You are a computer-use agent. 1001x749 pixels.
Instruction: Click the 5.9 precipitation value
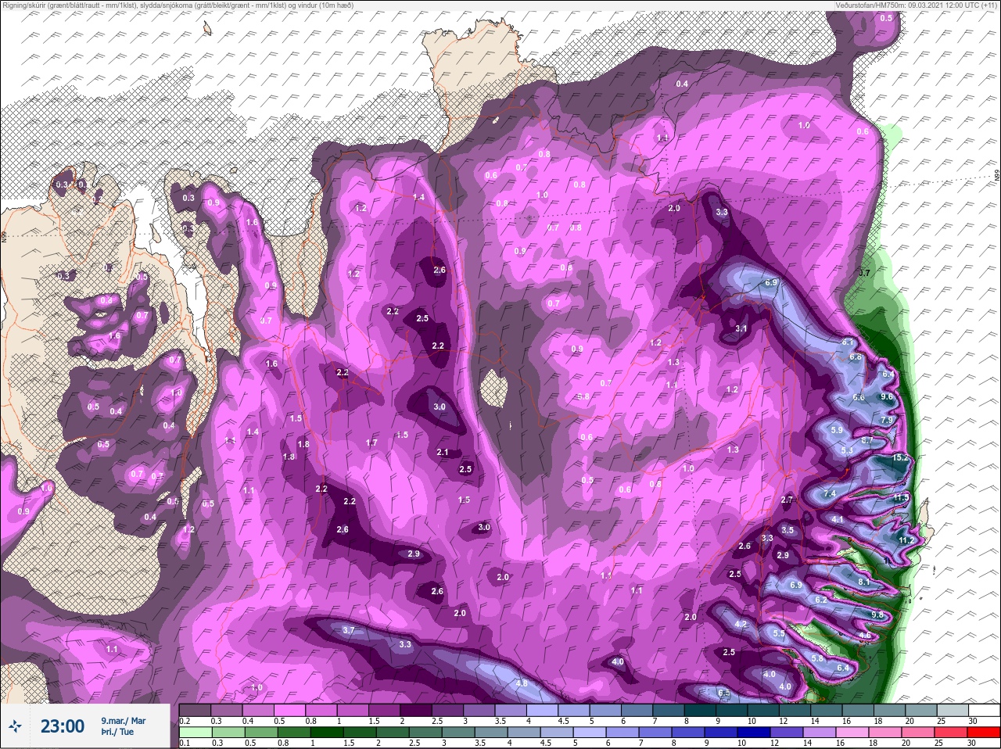(837, 430)
